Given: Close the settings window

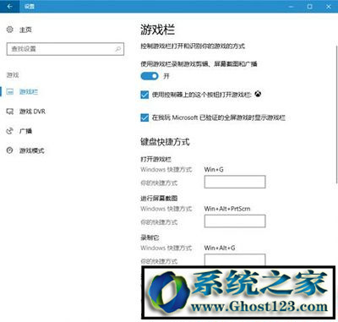Looking at the screenshot, I should [x=329, y=7].
